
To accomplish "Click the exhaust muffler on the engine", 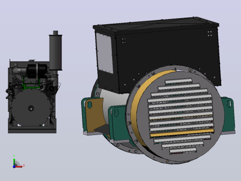I will coord(56,51).
